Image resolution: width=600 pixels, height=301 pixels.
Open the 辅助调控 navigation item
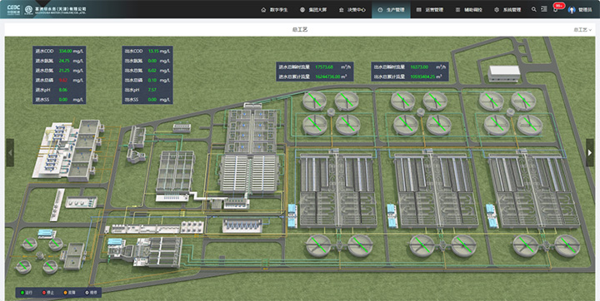pos(468,10)
